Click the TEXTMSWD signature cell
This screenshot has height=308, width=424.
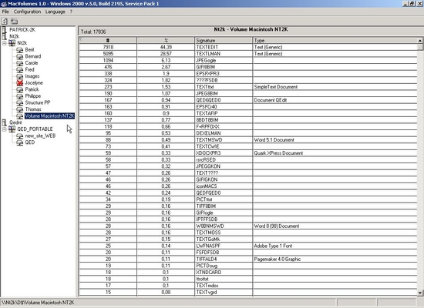click(224, 139)
